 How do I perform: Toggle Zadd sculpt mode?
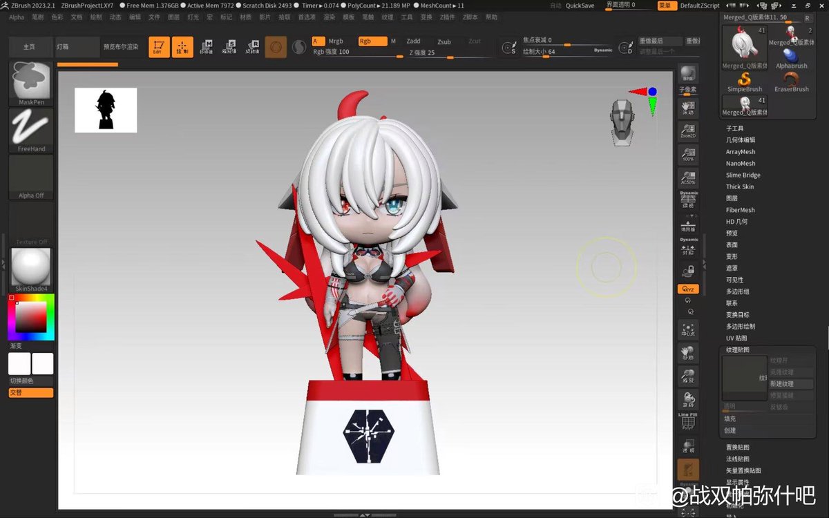[413, 41]
